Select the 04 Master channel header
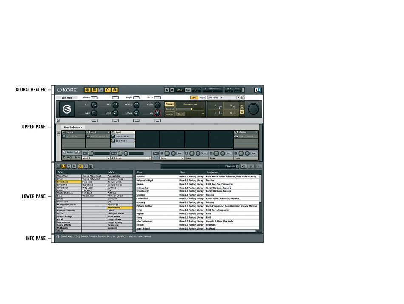 [246, 132]
